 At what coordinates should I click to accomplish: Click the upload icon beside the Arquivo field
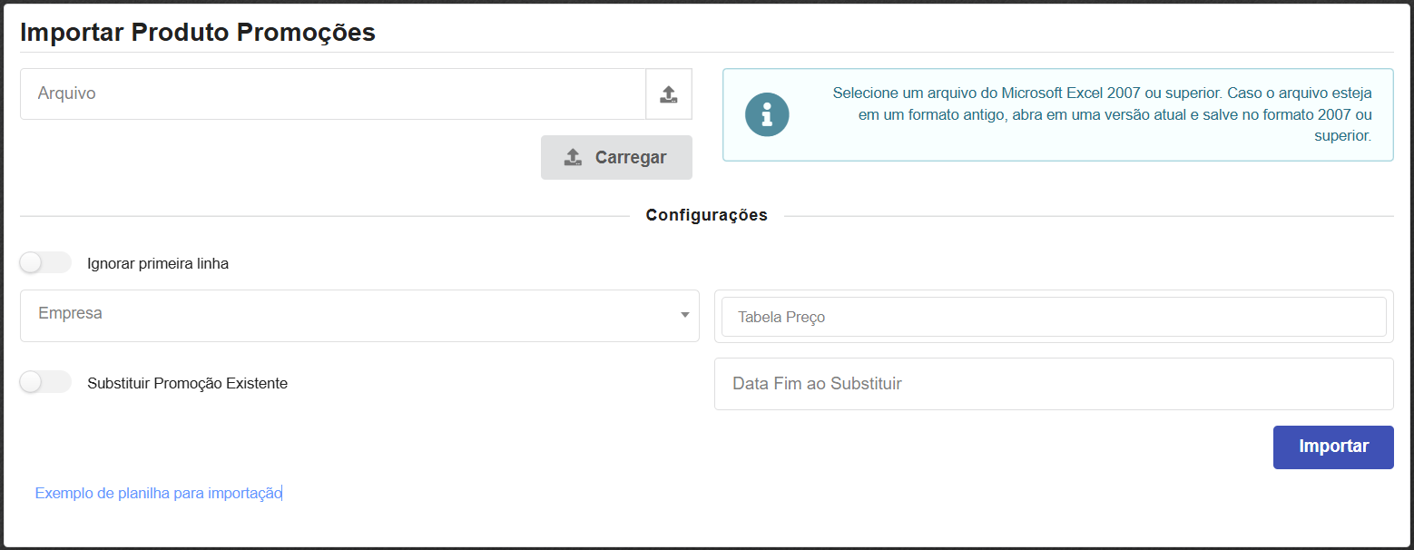pyautogui.click(x=669, y=93)
